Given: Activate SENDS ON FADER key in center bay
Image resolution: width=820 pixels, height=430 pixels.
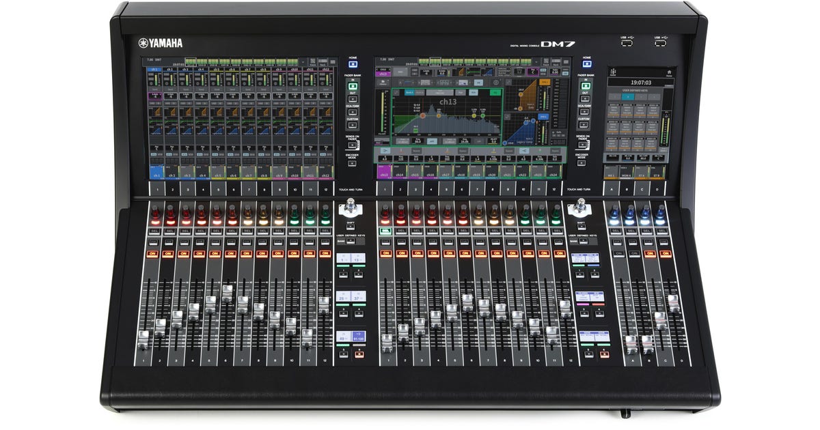Looking at the screenshot, I should click(582, 145).
